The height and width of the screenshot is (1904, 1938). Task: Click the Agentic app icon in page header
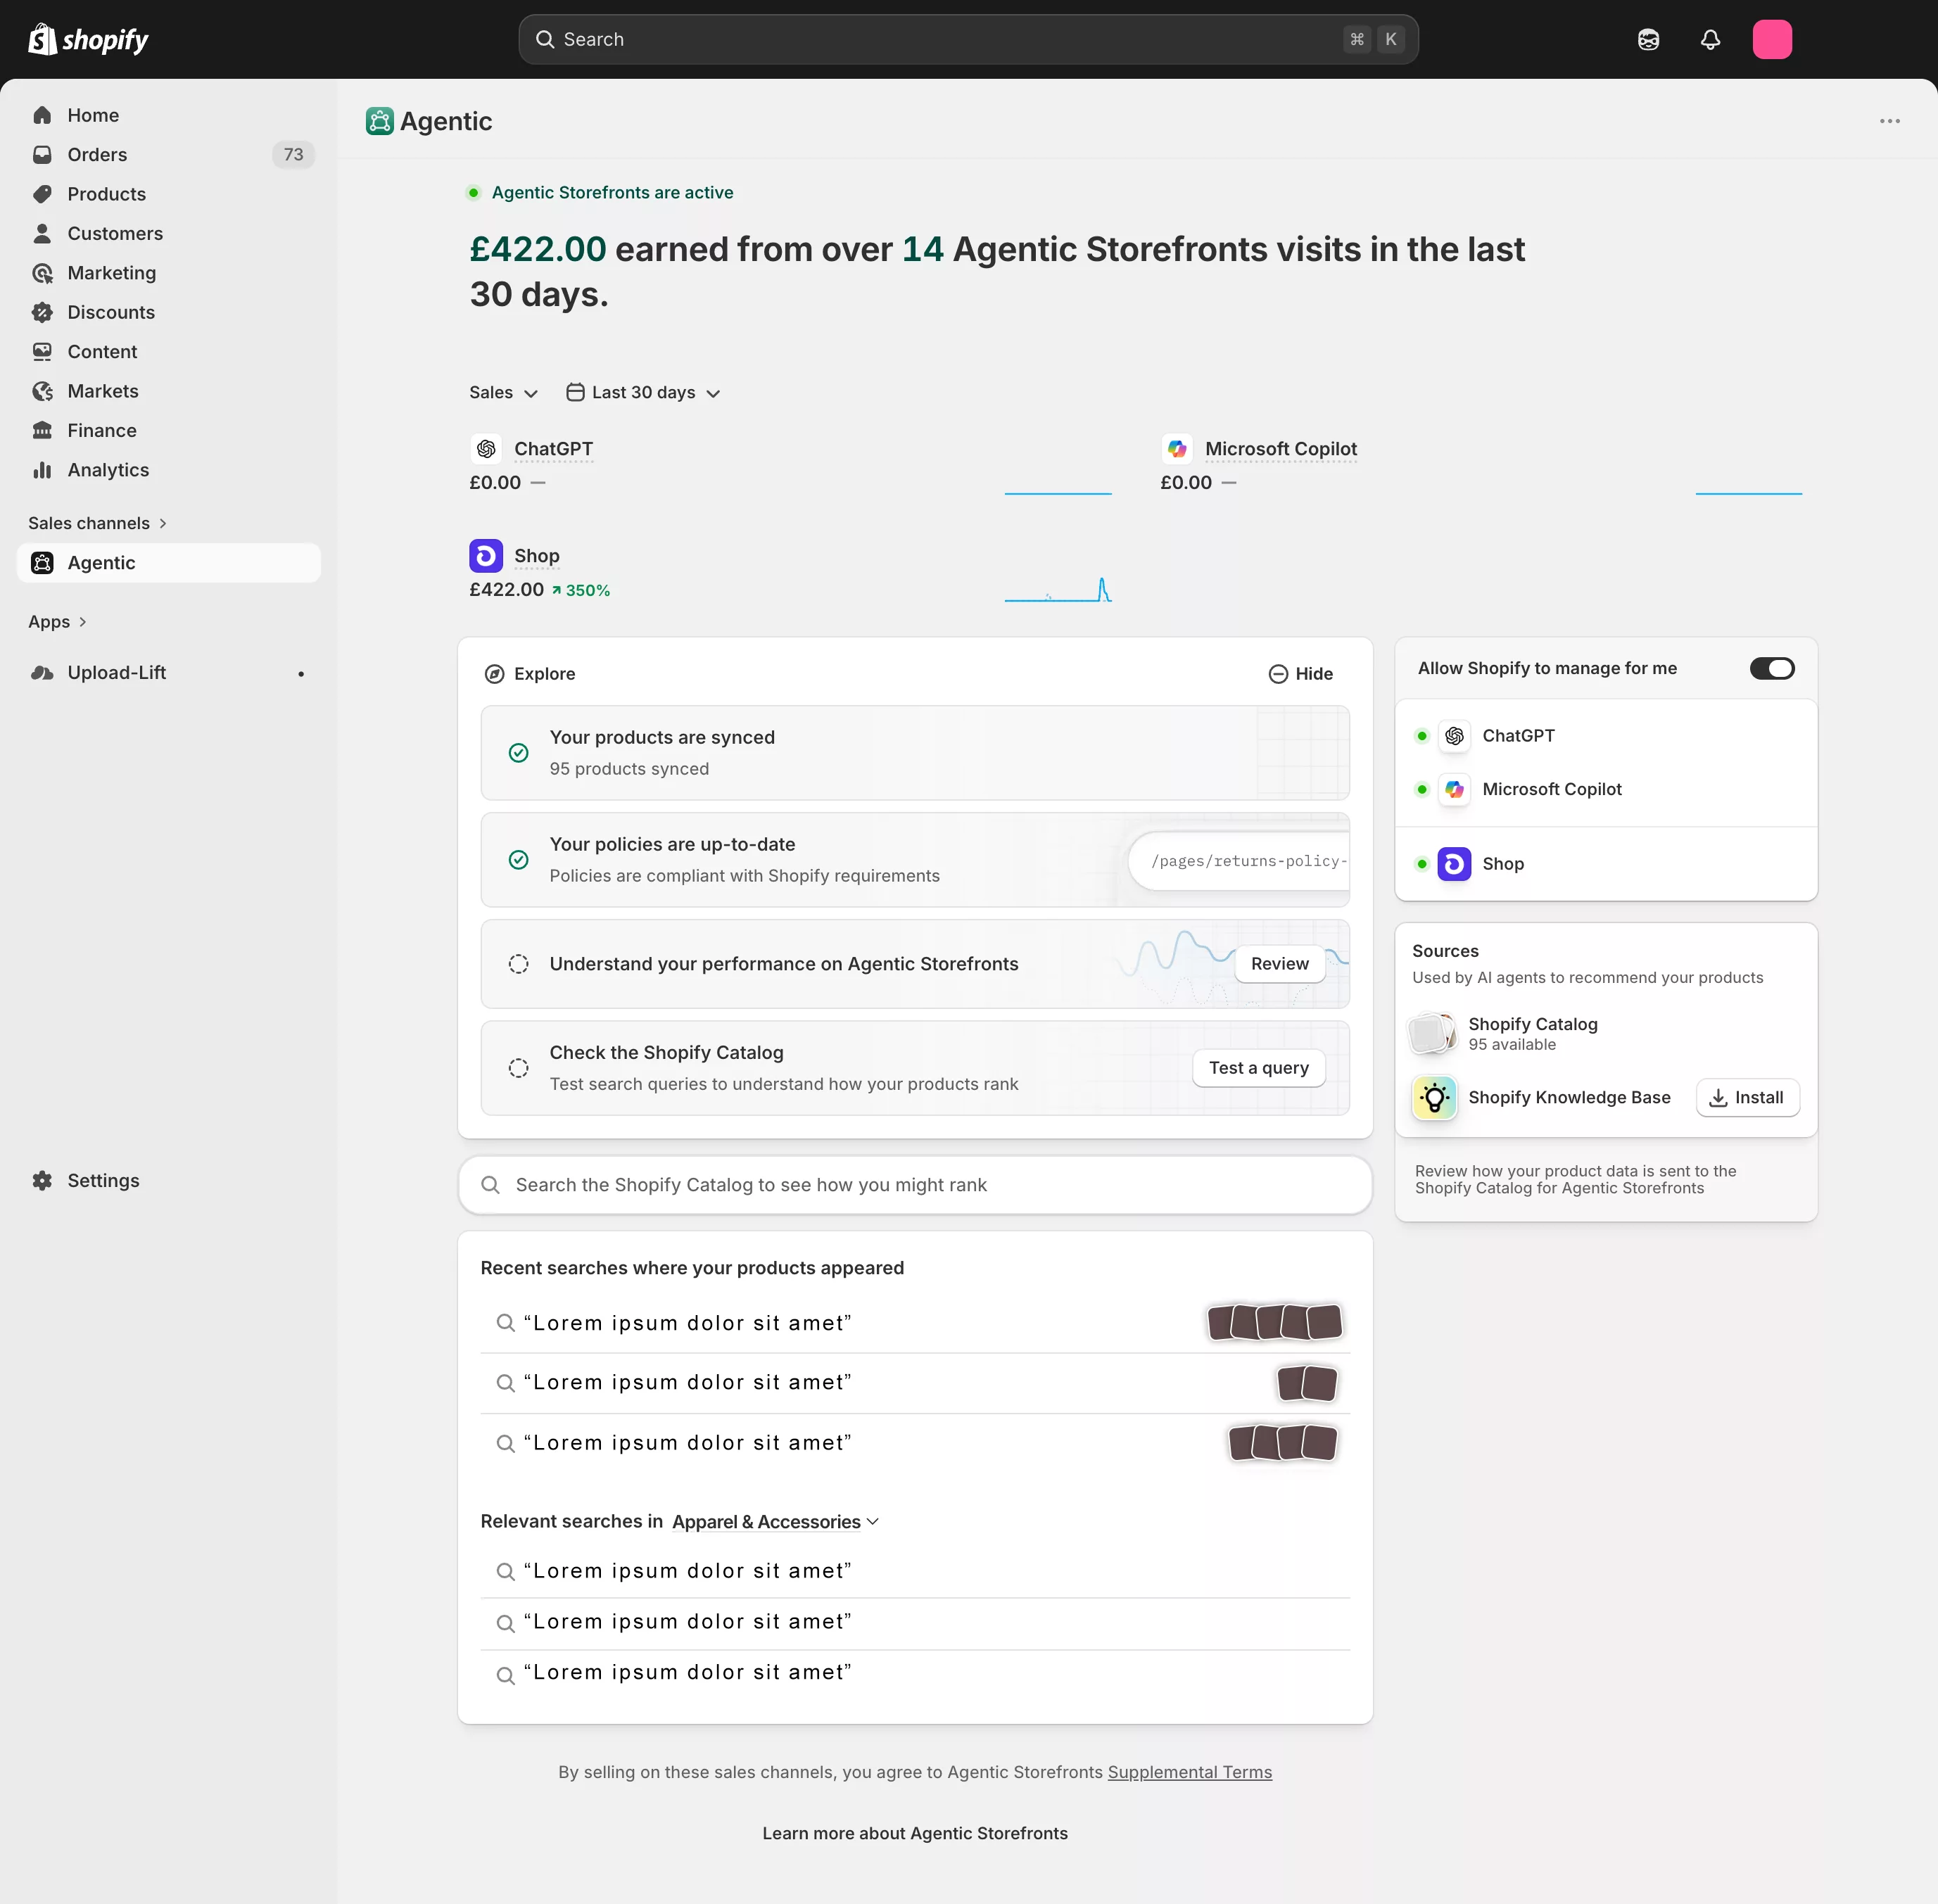pos(379,121)
